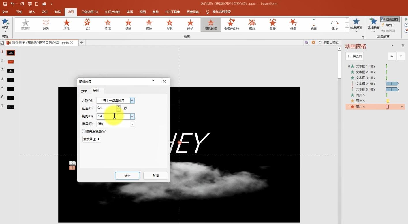Expand the 期间 duration dropdown

[x=132, y=116]
